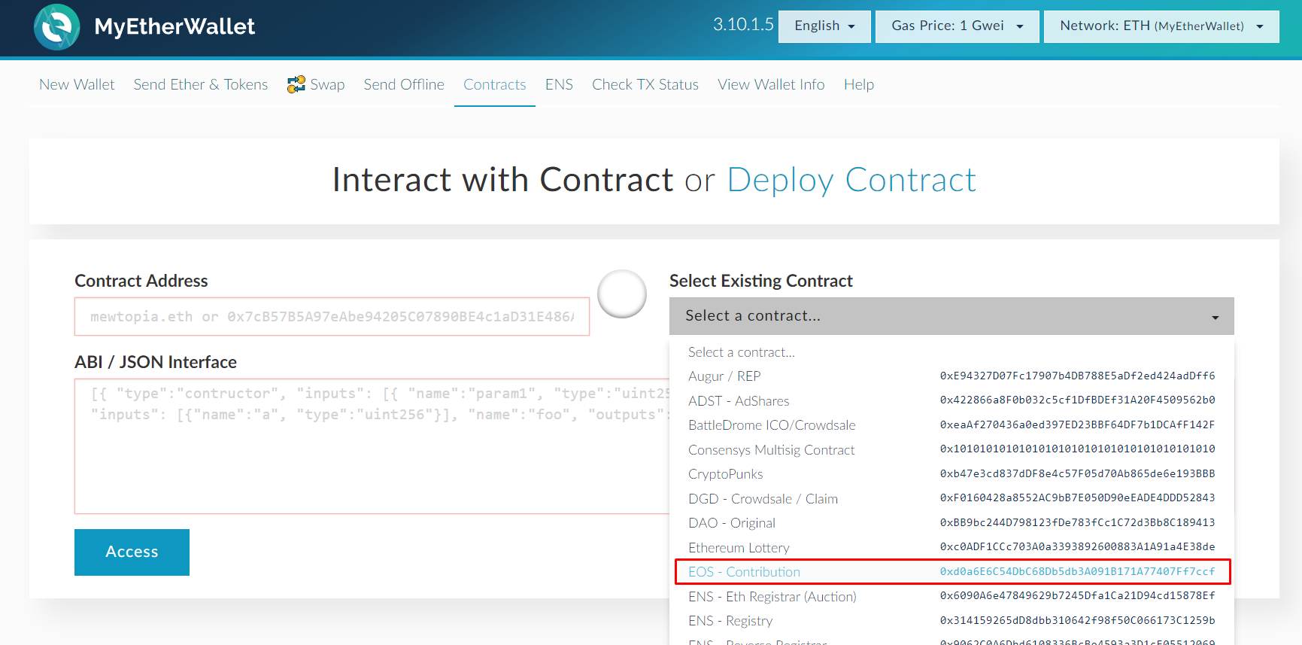Open the ENS tab
Viewport: 1302px width, 645px height.
pos(559,84)
